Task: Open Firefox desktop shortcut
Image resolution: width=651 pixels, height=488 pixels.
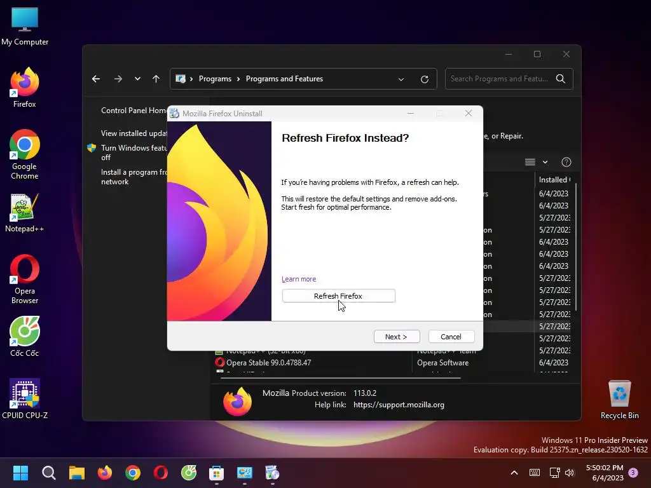Action: click(x=25, y=88)
